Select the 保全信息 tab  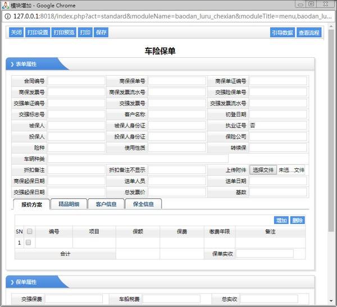point(143,204)
